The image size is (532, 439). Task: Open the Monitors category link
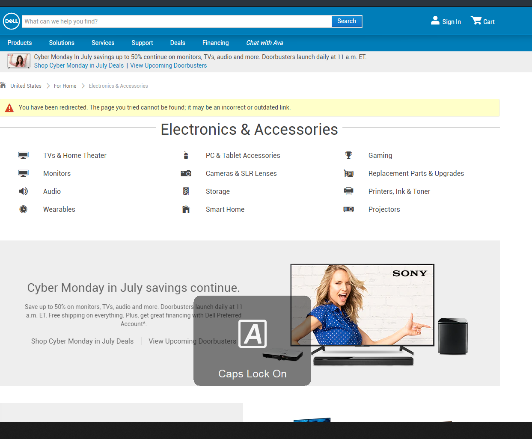[57, 173]
